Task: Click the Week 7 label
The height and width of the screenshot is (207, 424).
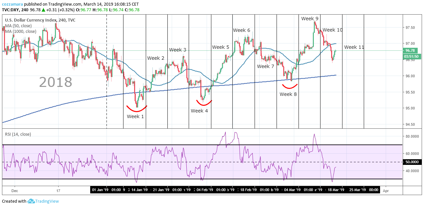Action: click(x=266, y=66)
